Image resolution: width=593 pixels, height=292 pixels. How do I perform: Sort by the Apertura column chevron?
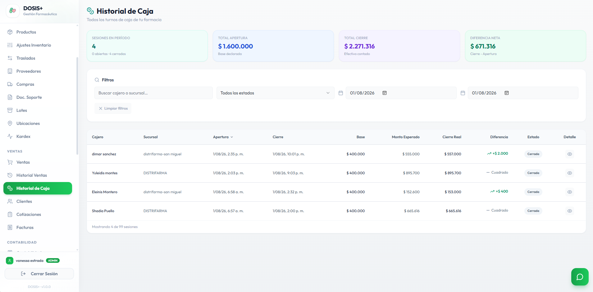tap(232, 137)
